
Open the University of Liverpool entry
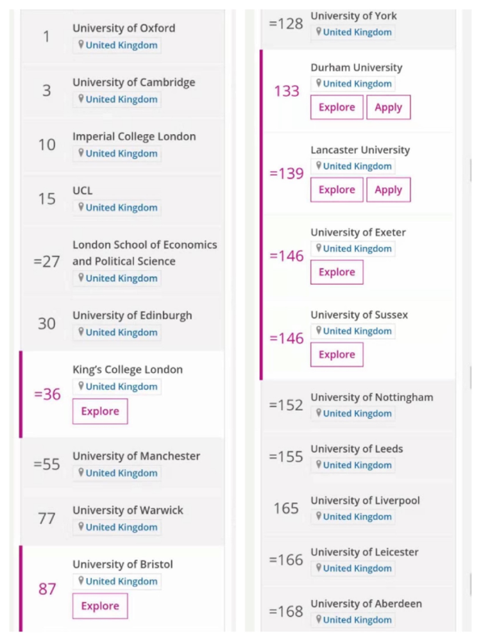(365, 501)
